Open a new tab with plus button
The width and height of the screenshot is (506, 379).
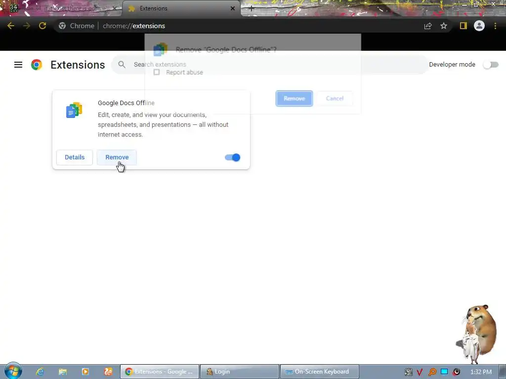(252, 8)
